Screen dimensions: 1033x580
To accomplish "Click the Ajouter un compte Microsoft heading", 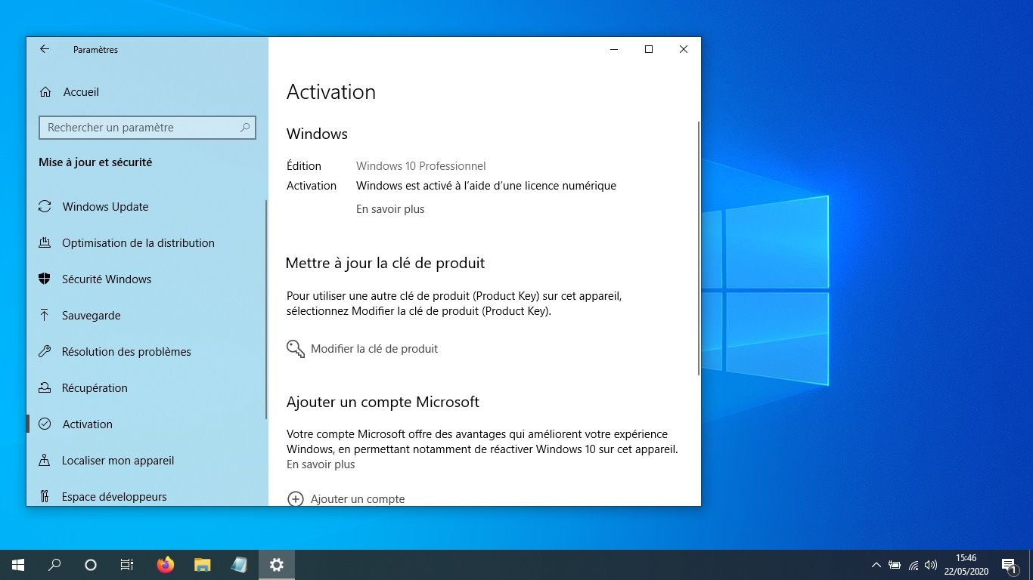I will (x=383, y=402).
